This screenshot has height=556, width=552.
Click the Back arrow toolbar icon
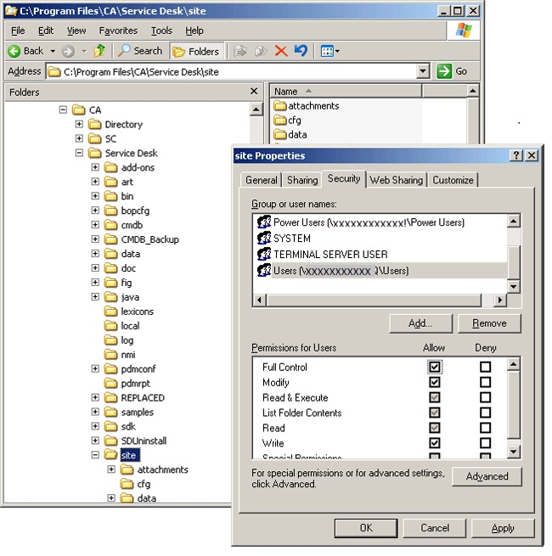14,51
